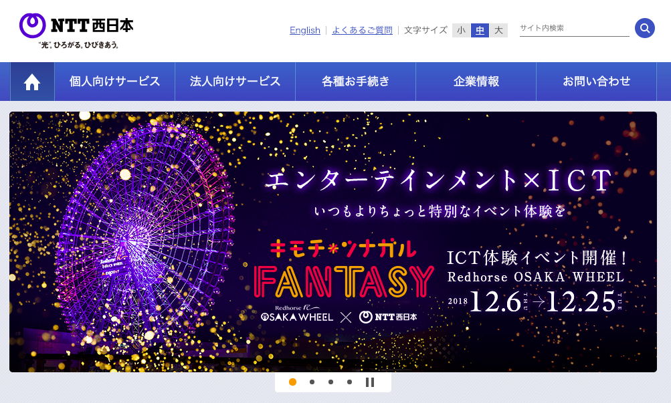Open よくあるご質問 FAQ link
671x403 pixels.
pos(362,30)
